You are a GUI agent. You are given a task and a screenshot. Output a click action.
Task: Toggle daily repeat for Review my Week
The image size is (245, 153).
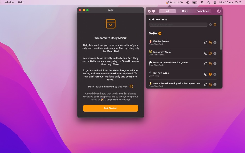tap(210, 53)
